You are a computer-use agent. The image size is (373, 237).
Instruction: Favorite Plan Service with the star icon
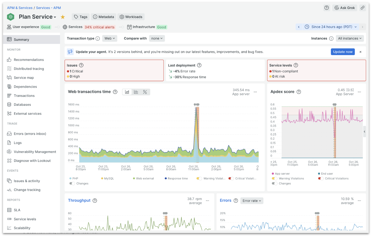coord(63,17)
